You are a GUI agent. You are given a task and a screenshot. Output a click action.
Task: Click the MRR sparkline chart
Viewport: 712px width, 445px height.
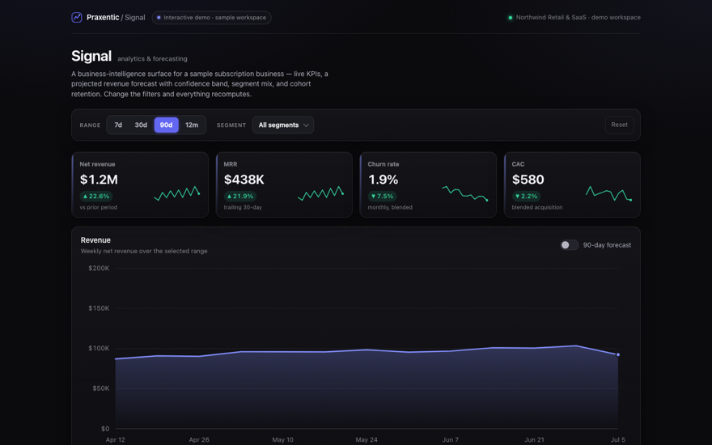click(x=320, y=193)
